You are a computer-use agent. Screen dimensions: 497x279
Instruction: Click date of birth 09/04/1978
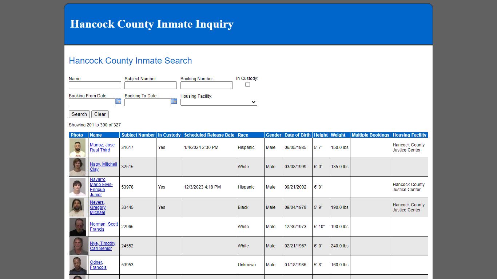[x=295, y=207]
